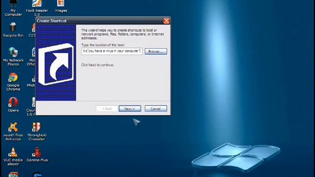Image resolution: width=315 pixels, height=177 pixels.
Task: Click the item location text field
Action: 112,51
